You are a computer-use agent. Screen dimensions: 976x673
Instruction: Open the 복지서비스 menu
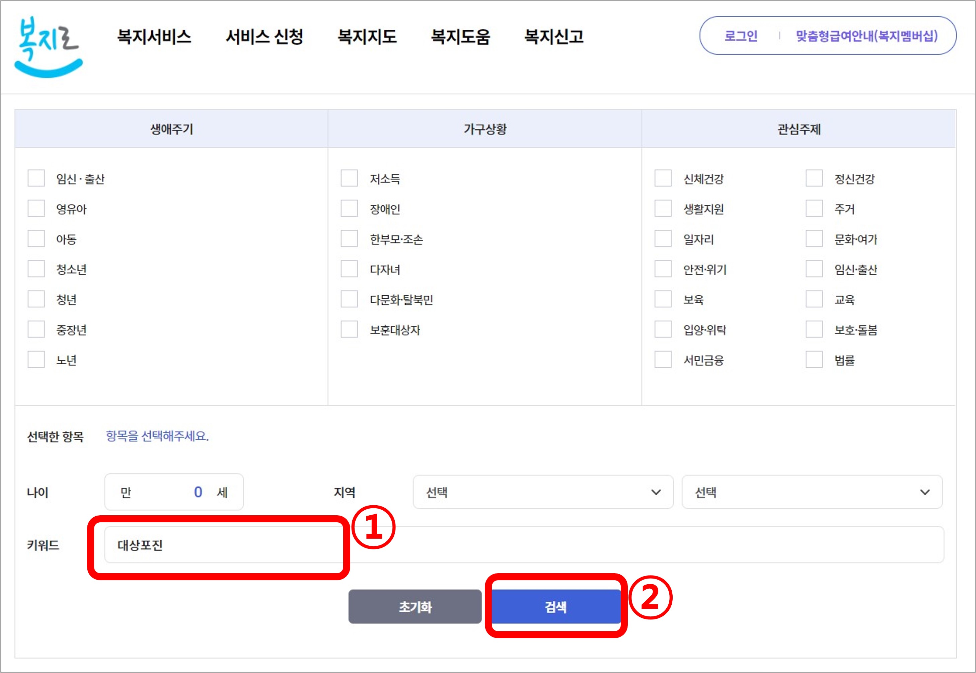pos(154,37)
